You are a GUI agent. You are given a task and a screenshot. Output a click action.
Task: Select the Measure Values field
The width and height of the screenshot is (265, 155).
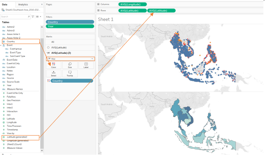pyautogui.click(x=15, y=148)
